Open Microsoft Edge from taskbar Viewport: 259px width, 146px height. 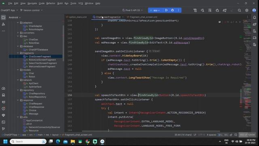[x=58, y=142]
